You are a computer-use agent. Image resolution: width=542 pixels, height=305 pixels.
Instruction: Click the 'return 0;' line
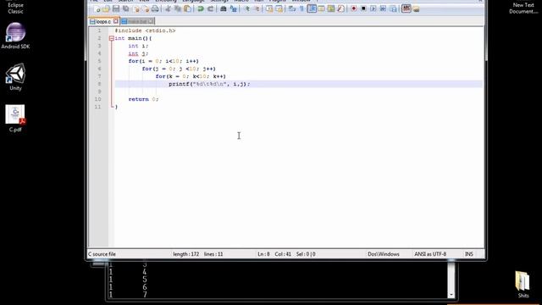coord(143,99)
